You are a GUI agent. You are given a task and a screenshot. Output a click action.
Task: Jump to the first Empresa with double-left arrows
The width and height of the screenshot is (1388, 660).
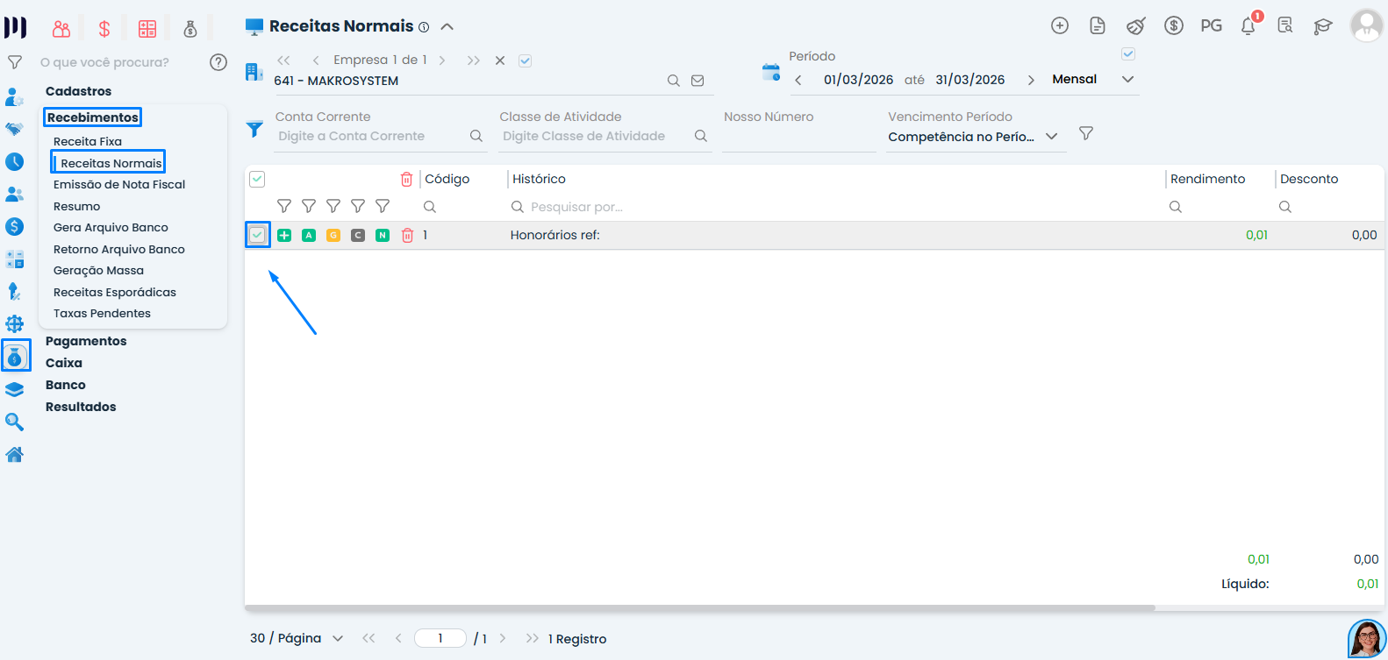(x=283, y=60)
